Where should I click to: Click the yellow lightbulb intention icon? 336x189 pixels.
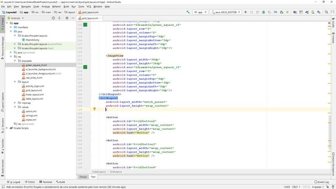(x=94, y=109)
